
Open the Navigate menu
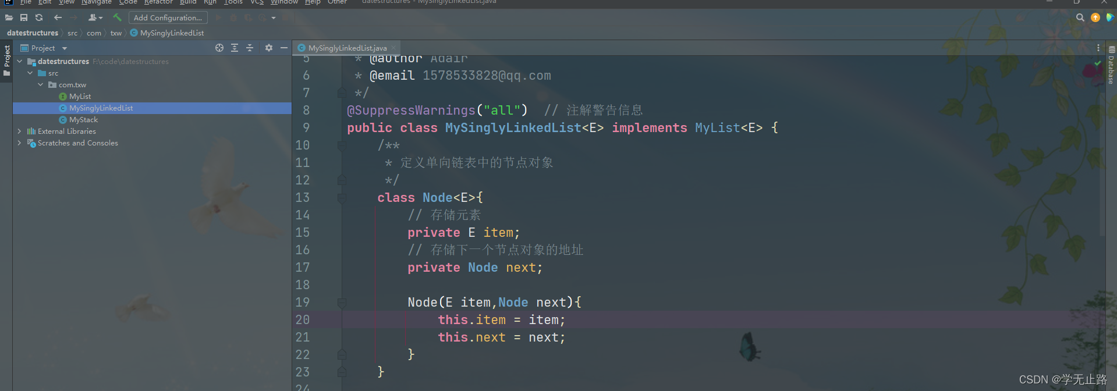97,2
